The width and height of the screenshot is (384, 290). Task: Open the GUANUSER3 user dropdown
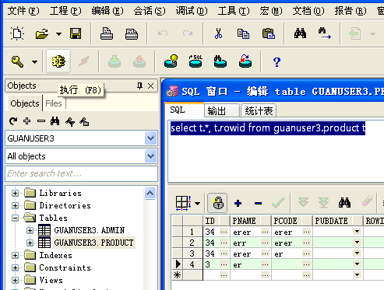151,138
